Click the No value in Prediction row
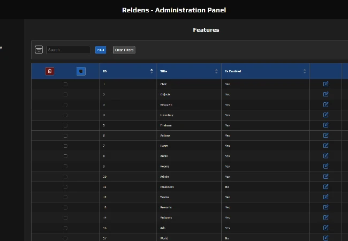The width and height of the screenshot is (348, 241). coord(227,187)
